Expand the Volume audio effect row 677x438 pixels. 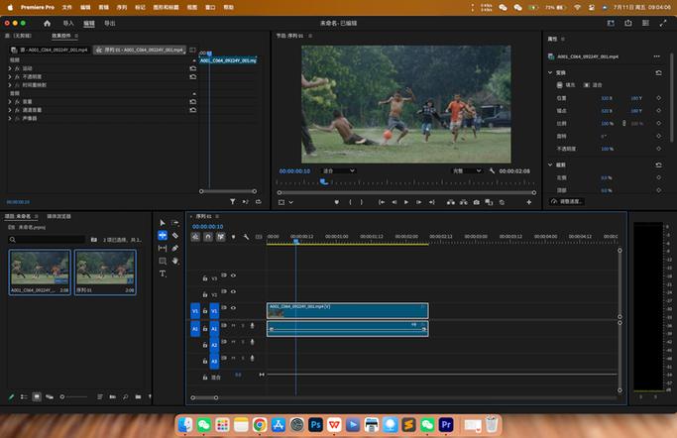coord(10,102)
